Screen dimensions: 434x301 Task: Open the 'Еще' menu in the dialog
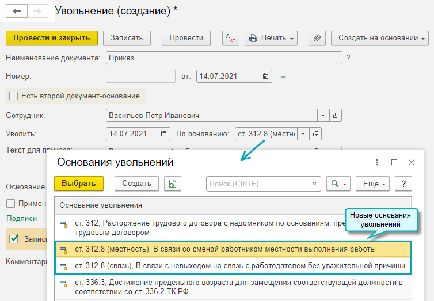372,184
